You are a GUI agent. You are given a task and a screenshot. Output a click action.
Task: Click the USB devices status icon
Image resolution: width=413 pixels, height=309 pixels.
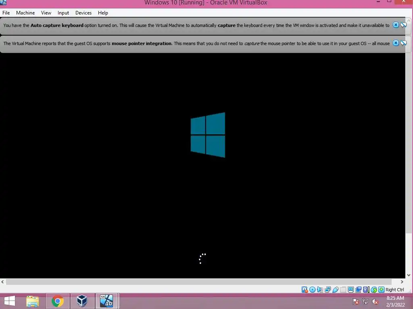335,290
